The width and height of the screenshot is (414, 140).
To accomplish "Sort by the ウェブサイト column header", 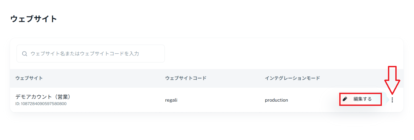I will (29, 78).
